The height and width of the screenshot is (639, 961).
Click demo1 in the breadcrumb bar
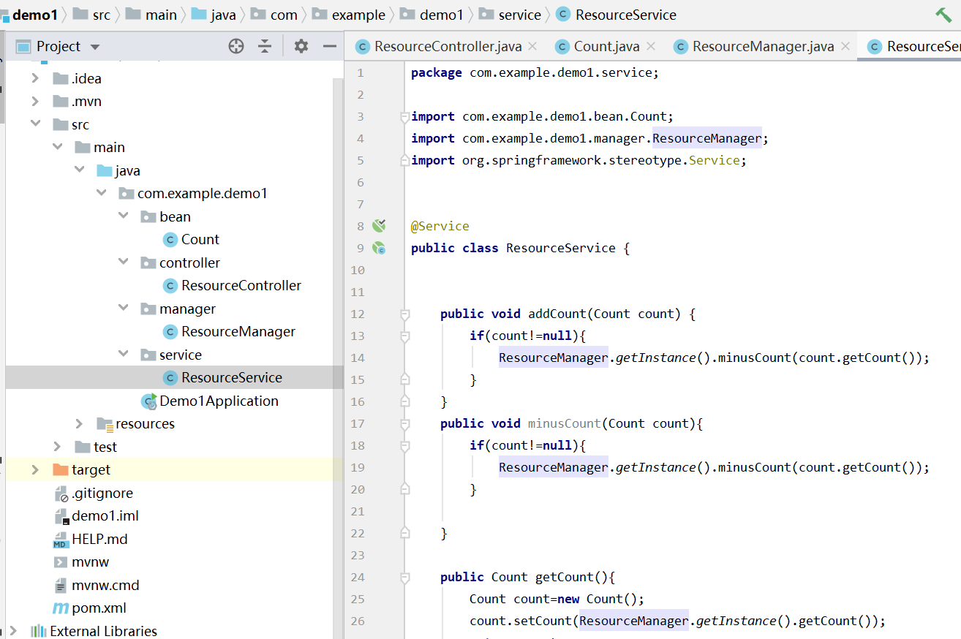tap(34, 15)
